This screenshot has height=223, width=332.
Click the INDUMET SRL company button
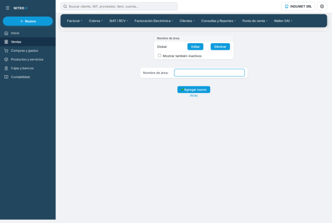click(298, 6)
